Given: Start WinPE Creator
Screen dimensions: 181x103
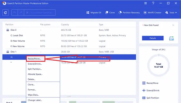Looking at the screenshot, I should click(152, 13).
